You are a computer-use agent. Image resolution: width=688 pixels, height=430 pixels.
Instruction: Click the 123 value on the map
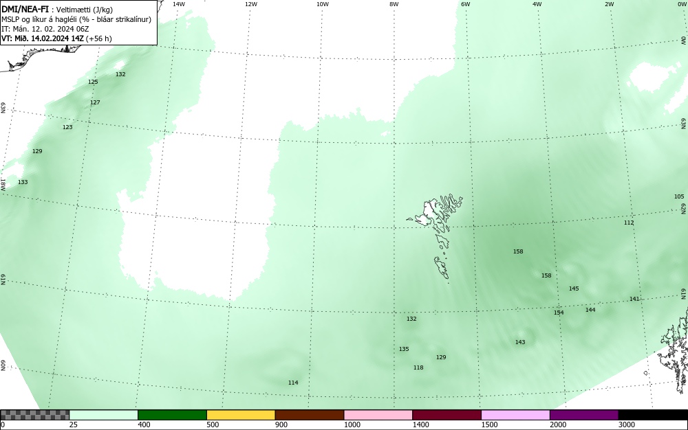click(x=67, y=128)
